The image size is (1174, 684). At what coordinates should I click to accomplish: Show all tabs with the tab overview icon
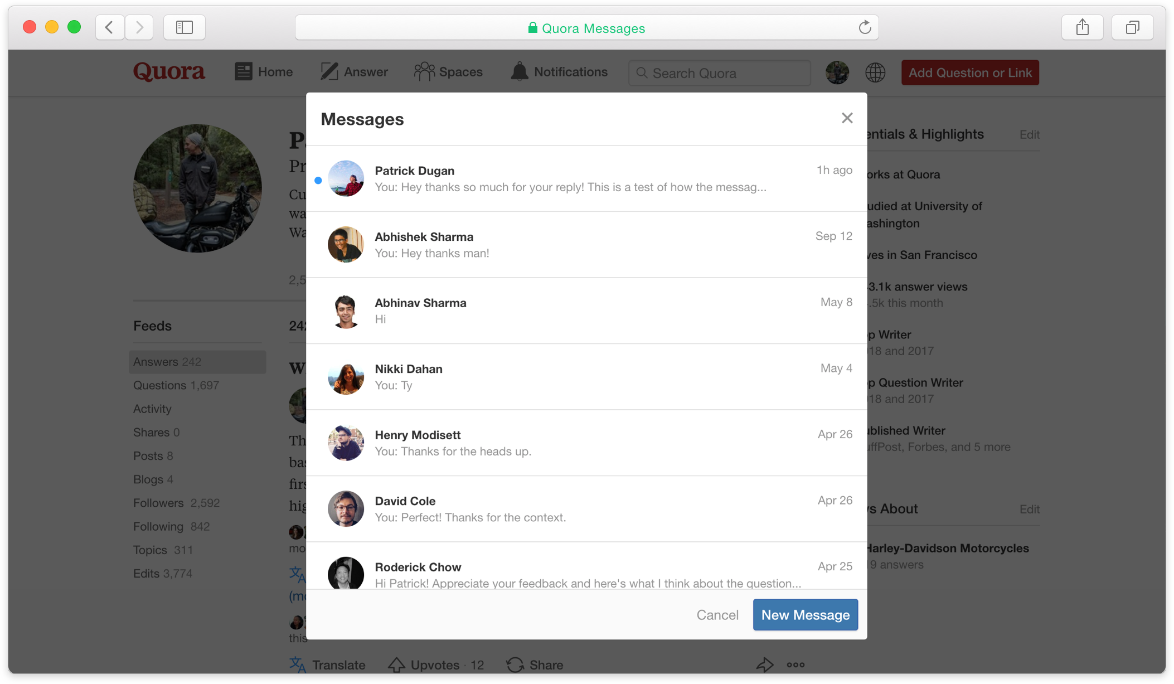click(1132, 27)
